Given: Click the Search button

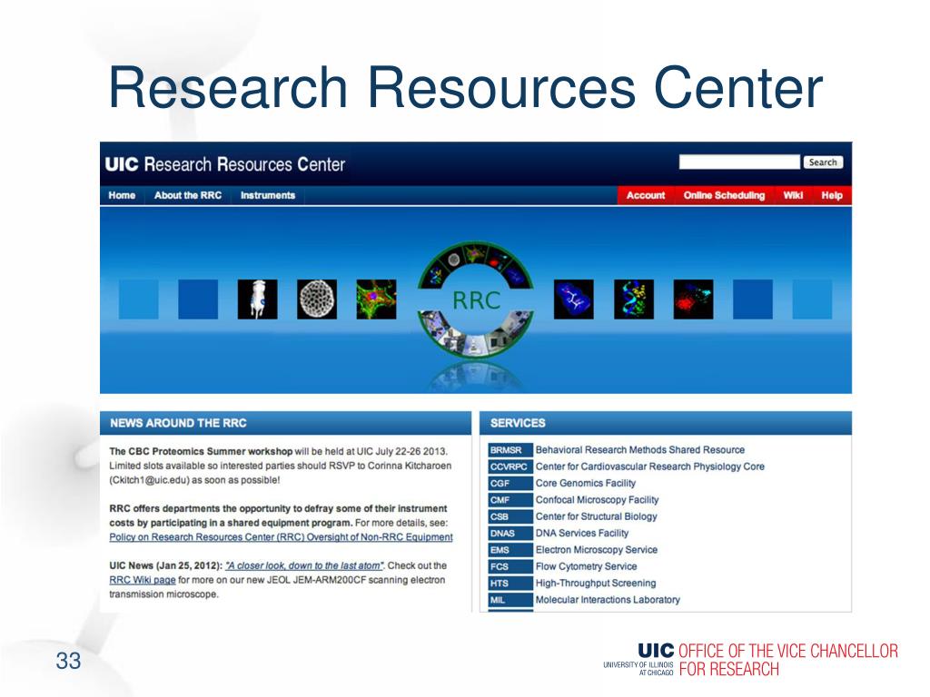Looking at the screenshot, I should click(x=823, y=162).
